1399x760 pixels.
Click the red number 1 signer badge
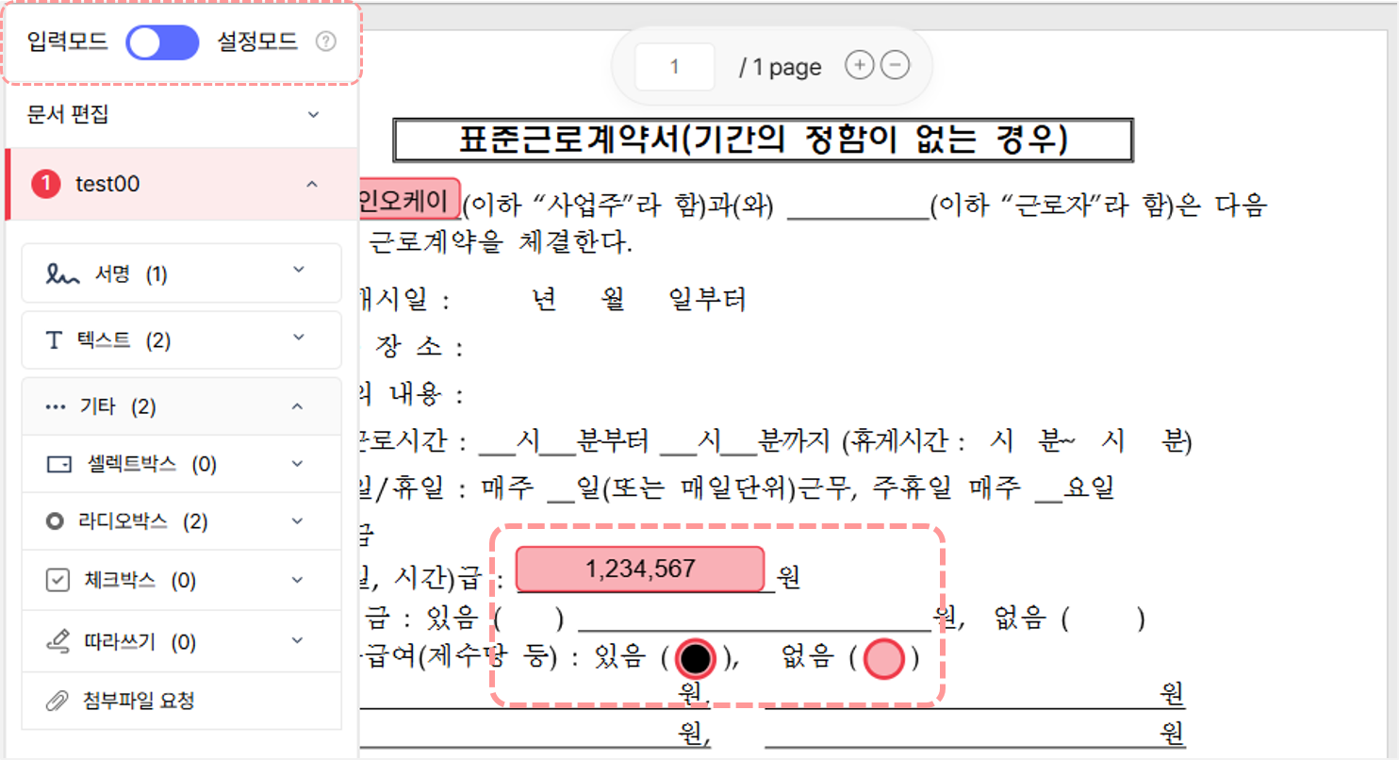45,184
